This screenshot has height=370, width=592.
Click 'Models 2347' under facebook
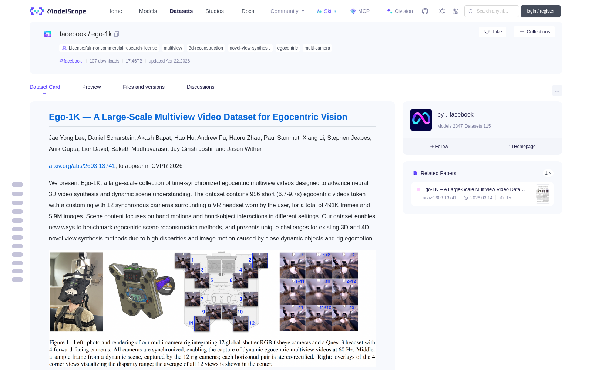(x=450, y=126)
